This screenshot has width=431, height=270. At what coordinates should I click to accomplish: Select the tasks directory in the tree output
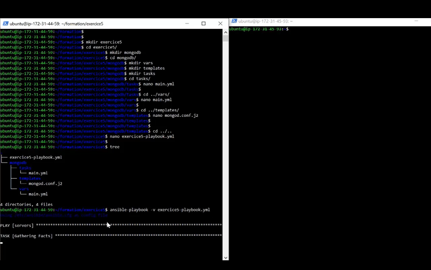tap(25, 168)
